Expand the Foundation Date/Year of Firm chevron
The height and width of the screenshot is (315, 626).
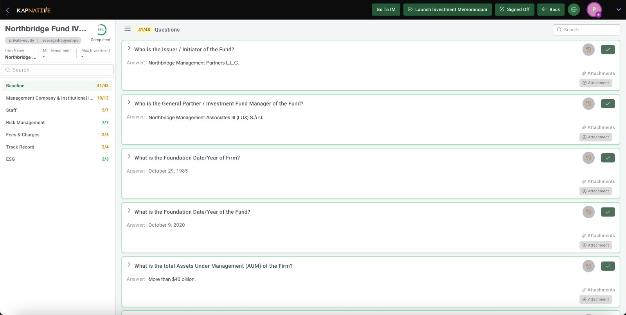[129, 157]
